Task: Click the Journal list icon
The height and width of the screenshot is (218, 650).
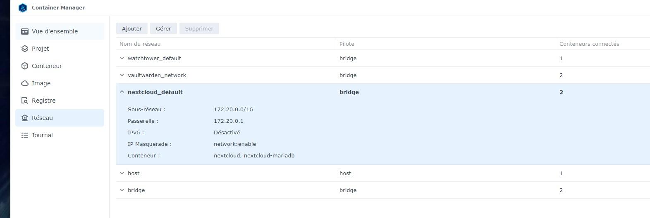Action: [x=25, y=135]
